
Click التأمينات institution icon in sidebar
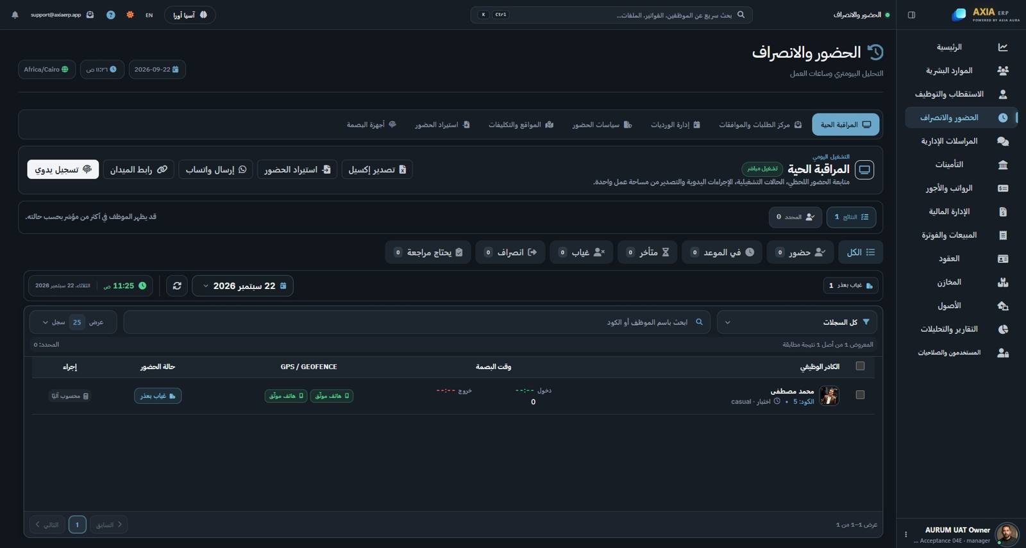pyautogui.click(x=1003, y=165)
